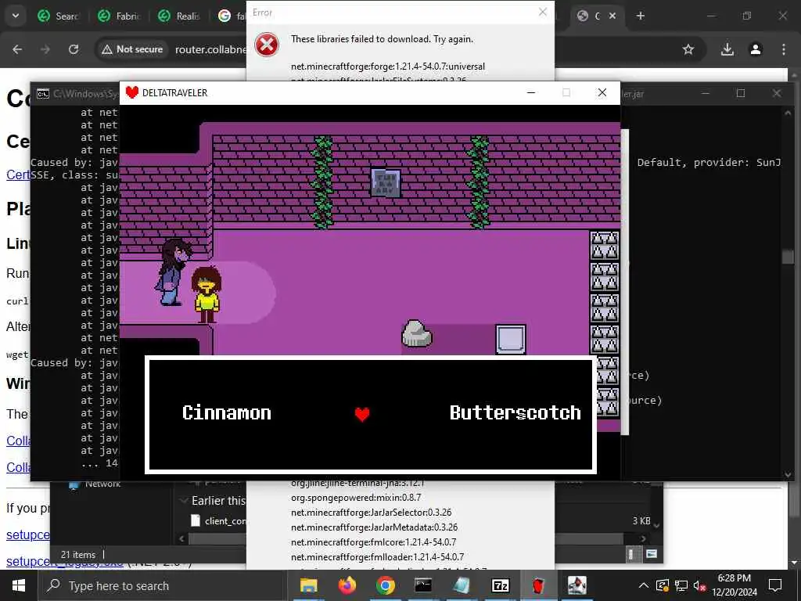Select 'JarJarSelector:0.3.26' line
The height and width of the screenshot is (601, 801).
point(372,512)
